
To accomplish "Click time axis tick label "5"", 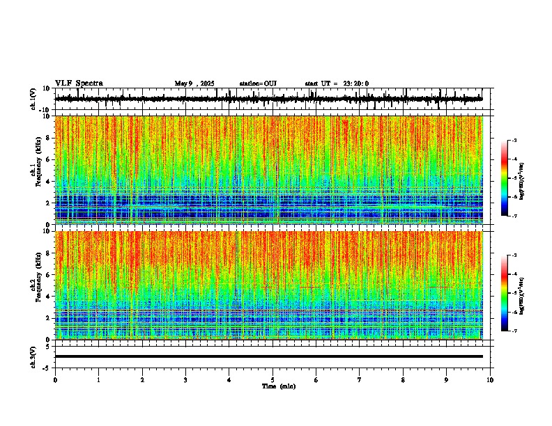I will [273, 380].
